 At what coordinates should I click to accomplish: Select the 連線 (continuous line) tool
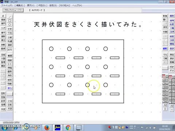(x=10, y=45)
